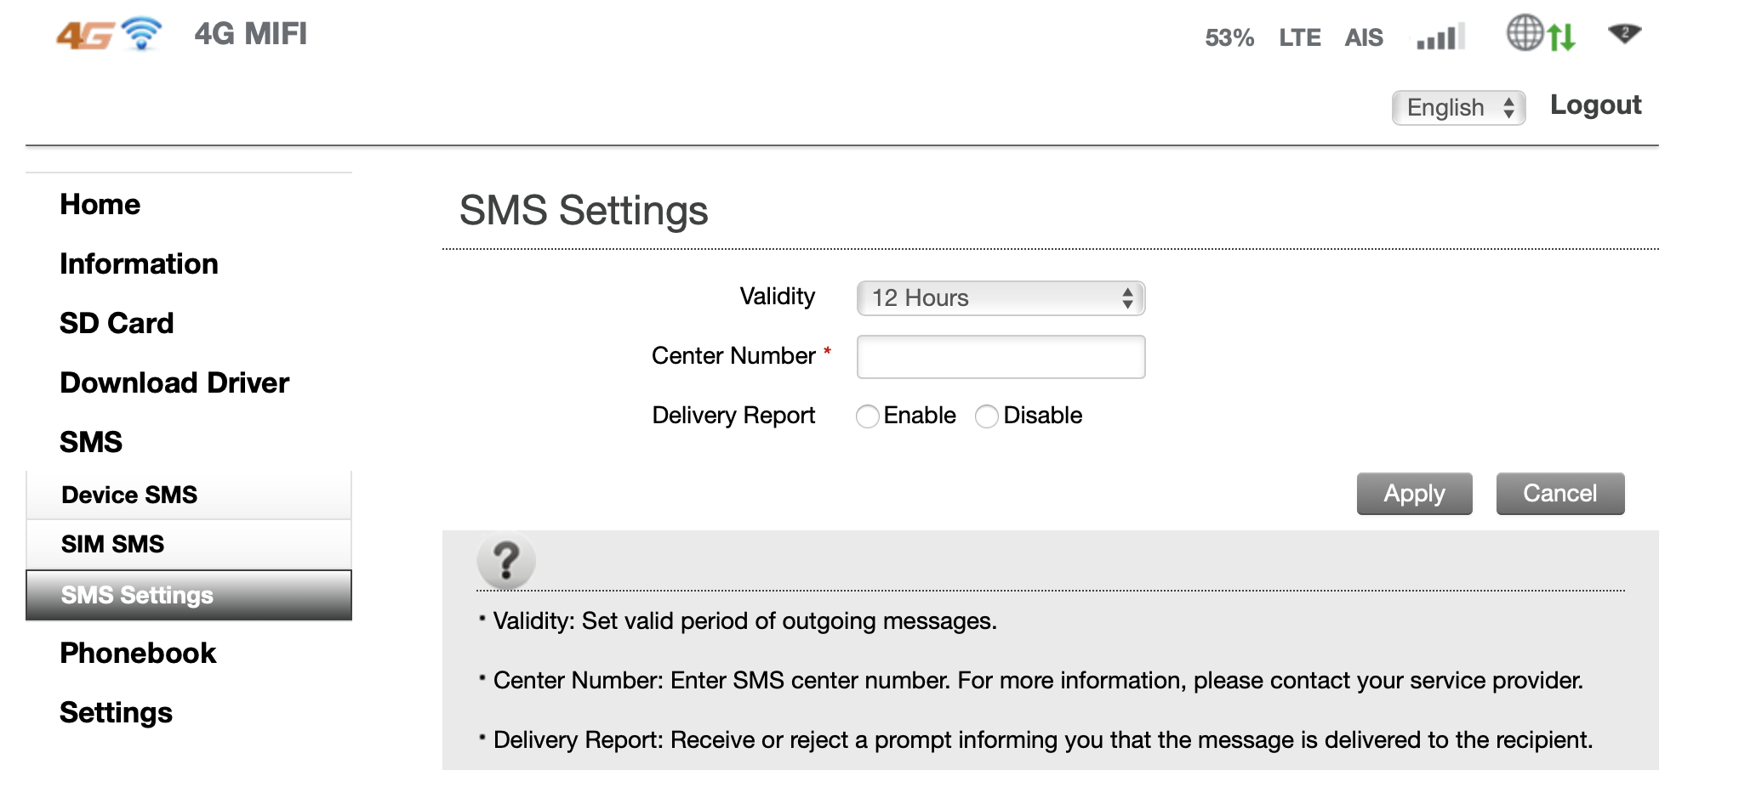Click the Cancel button
Screen dimensions: 1739x804
(1560, 494)
